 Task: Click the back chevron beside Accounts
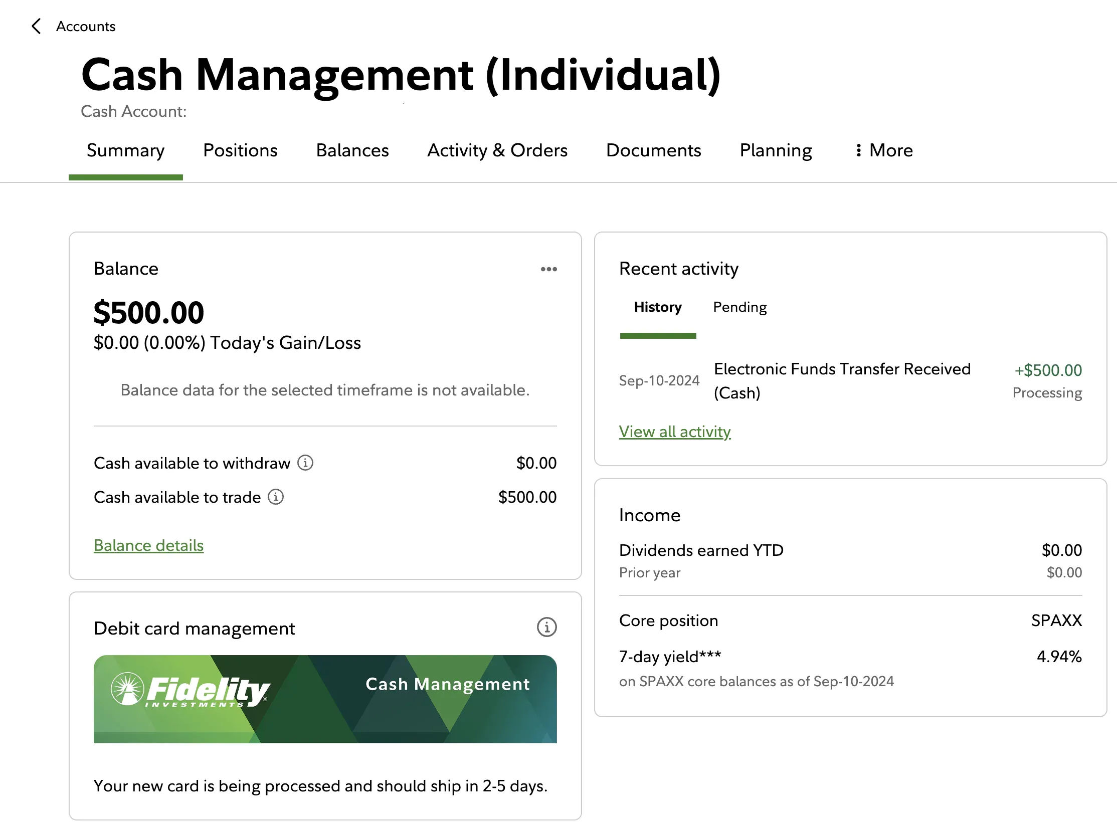coord(36,26)
